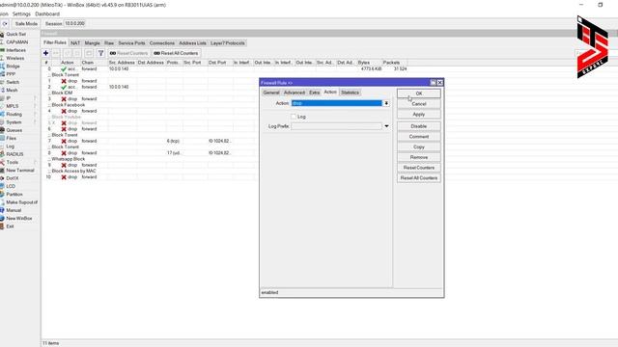Open Mesh in the sidebar

[x=12, y=90]
